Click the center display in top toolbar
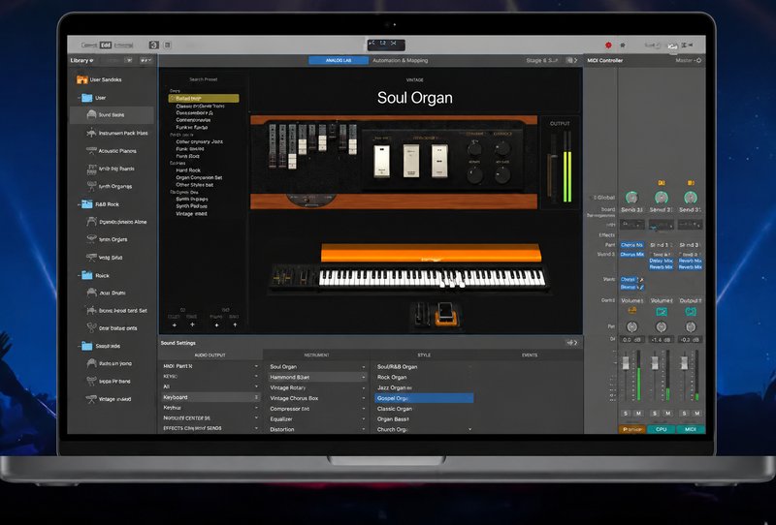Screen dimensions: 776x525 click(386, 45)
